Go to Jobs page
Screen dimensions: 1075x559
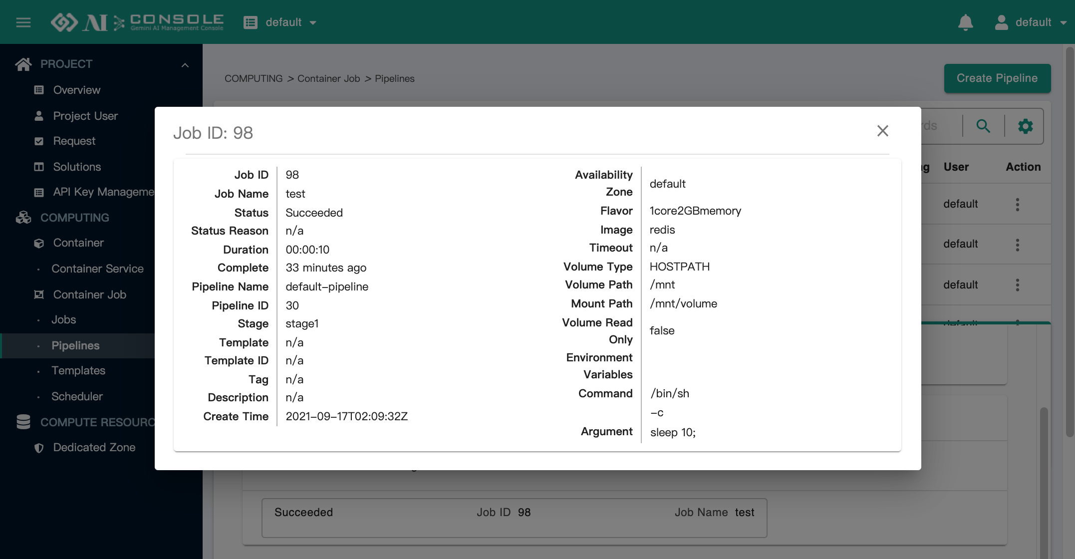pyautogui.click(x=64, y=320)
